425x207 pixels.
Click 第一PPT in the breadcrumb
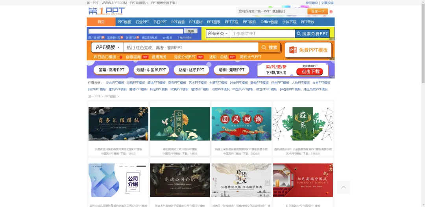click(x=94, y=97)
